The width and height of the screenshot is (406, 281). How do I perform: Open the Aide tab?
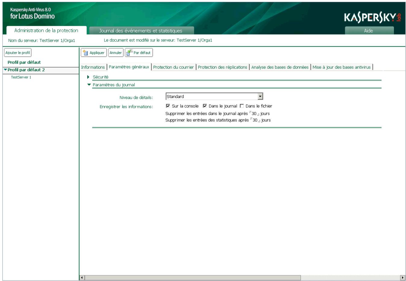tap(369, 31)
